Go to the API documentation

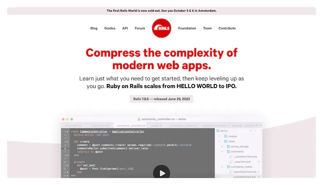[x=125, y=28]
